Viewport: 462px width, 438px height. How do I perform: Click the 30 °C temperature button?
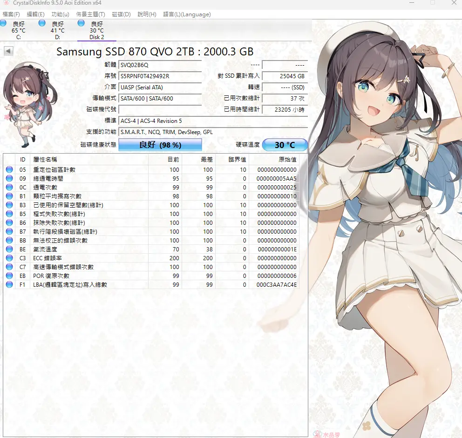pos(285,145)
